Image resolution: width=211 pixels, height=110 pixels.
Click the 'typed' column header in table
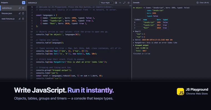click(x=165, y=20)
